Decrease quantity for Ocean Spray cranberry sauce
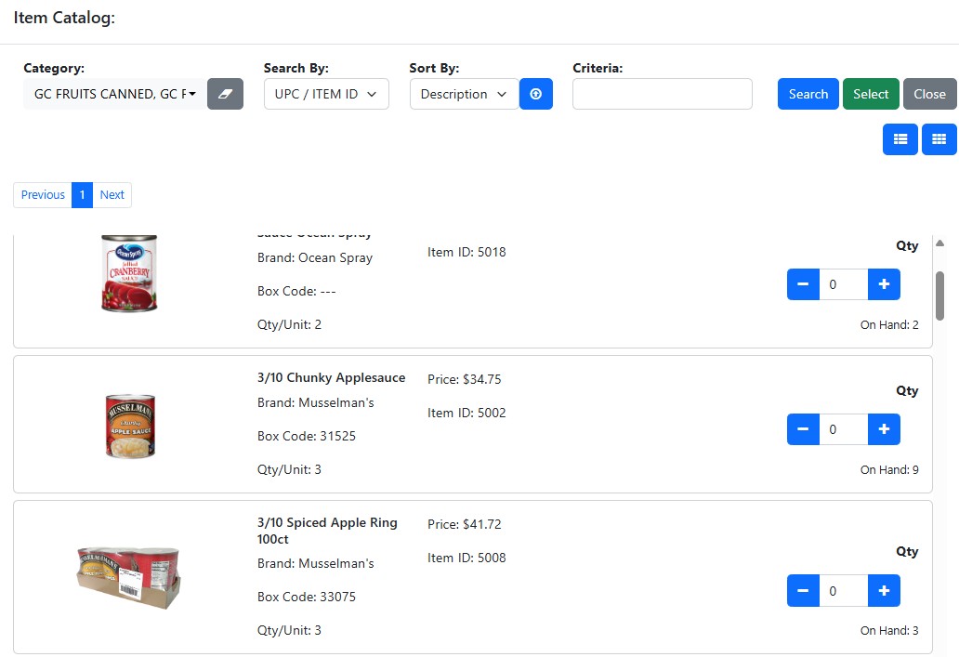The width and height of the screenshot is (959, 657). 803,284
